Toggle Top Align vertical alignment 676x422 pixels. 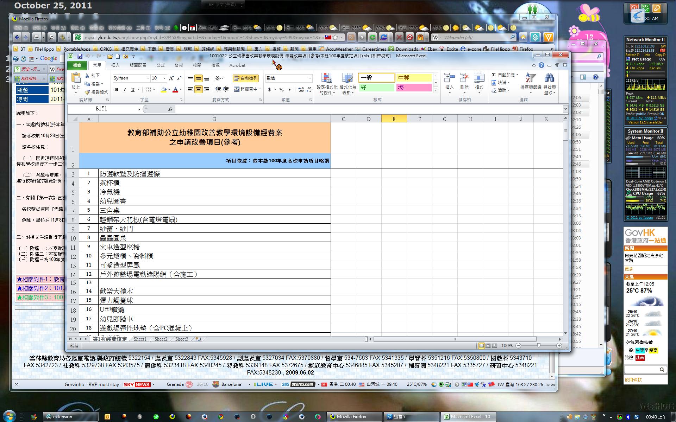[x=190, y=78]
